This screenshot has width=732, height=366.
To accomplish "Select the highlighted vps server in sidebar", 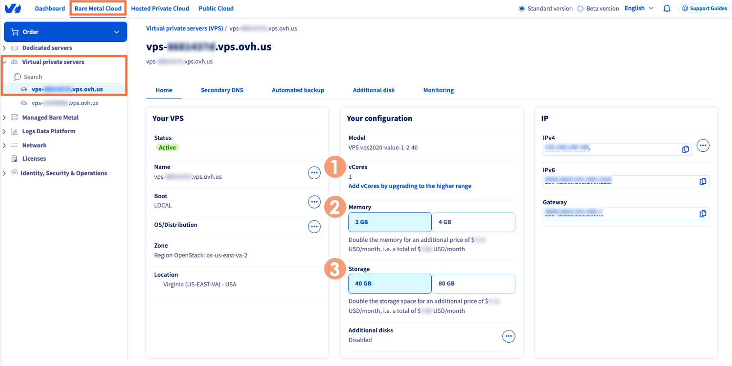I will [x=67, y=89].
